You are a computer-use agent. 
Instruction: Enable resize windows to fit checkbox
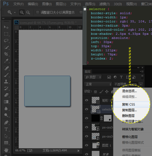[x=37, y=12]
